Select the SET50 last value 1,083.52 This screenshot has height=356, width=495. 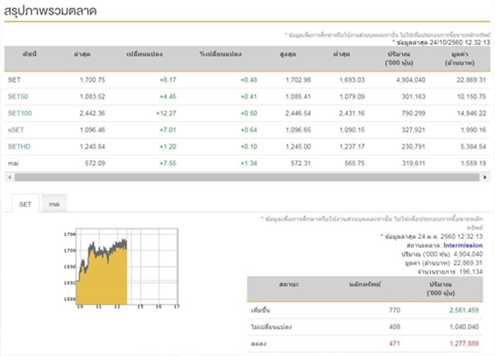93,97
